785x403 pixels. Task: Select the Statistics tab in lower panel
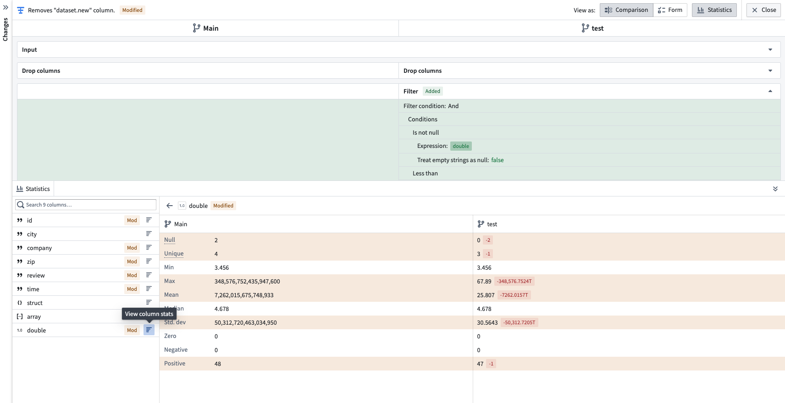[33, 189]
